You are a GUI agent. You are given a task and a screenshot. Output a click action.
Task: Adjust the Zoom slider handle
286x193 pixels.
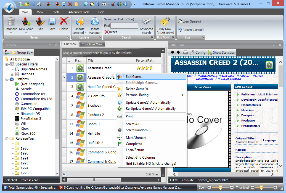(x=220, y=188)
